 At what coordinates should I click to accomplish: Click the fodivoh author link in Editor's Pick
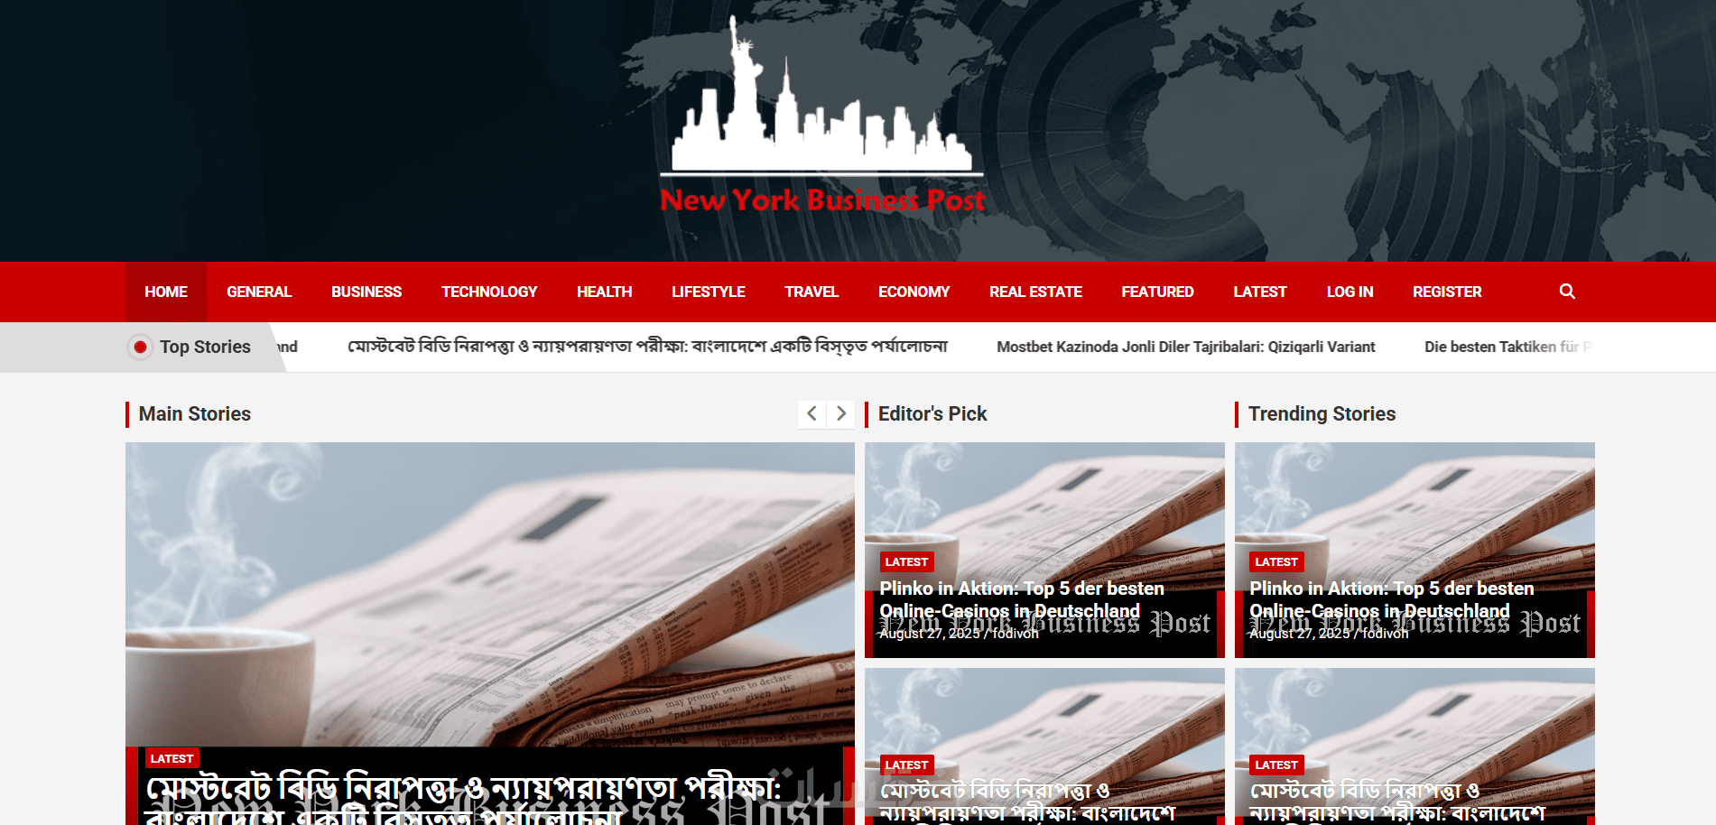click(1016, 634)
